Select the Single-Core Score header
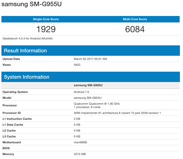 point(46,19)
